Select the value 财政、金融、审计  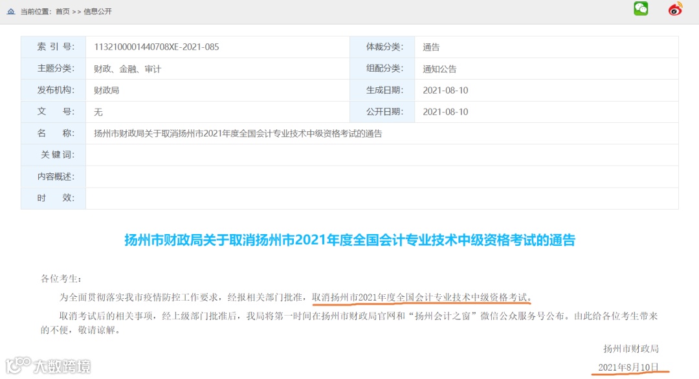point(128,69)
